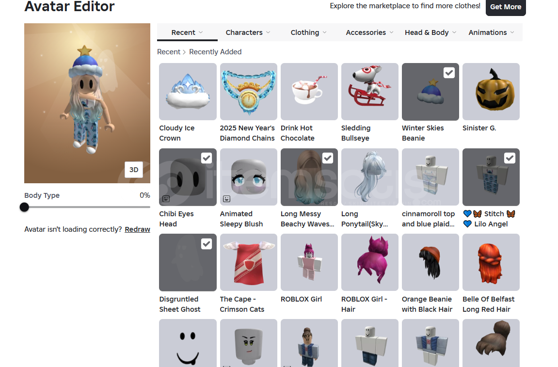Equip the 2025 New Year's Diamond Chains
This screenshot has height=367, width=558.
coord(248,92)
